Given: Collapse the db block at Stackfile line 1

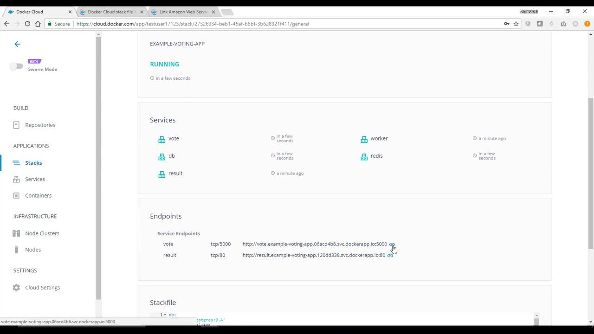Looking at the screenshot, I should (x=165, y=315).
